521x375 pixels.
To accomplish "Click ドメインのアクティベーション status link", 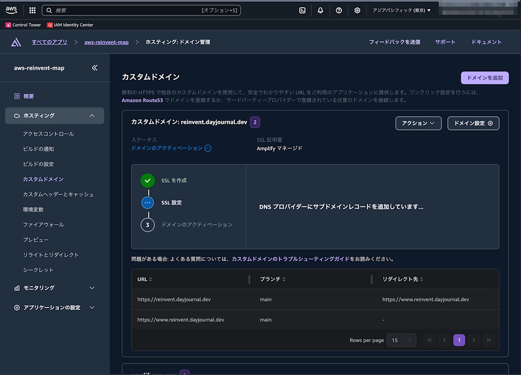I will [x=167, y=148].
